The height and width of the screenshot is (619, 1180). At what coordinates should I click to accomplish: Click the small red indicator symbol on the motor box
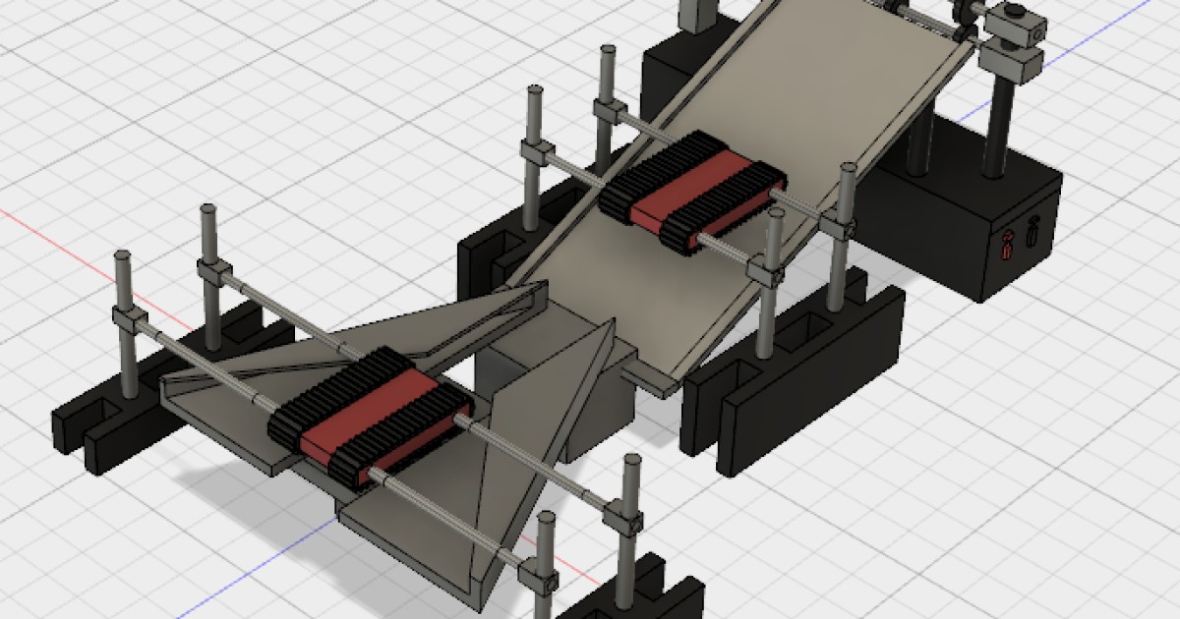[1008, 244]
